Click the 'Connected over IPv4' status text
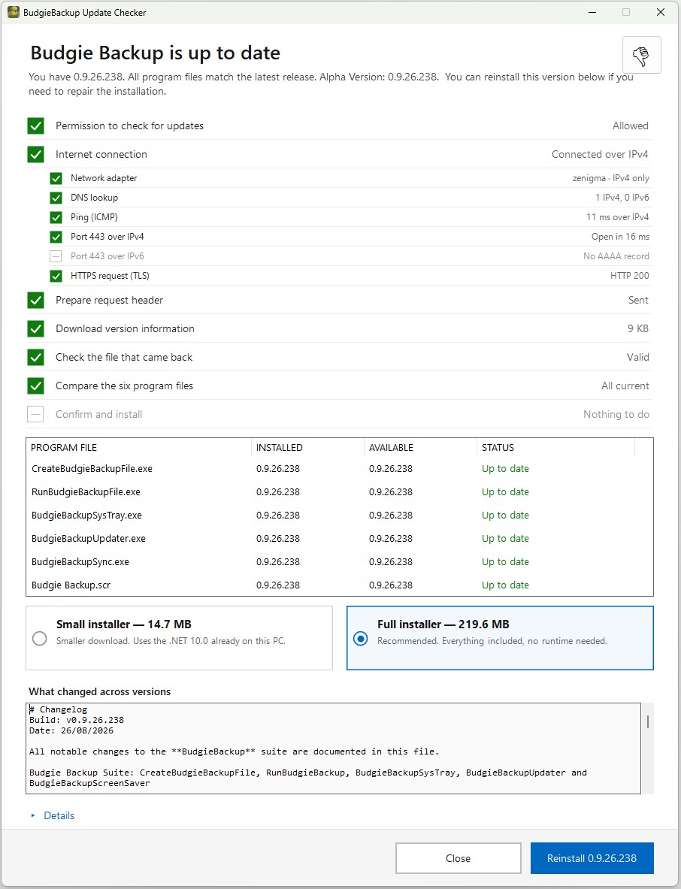This screenshot has height=889, width=681. (600, 154)
